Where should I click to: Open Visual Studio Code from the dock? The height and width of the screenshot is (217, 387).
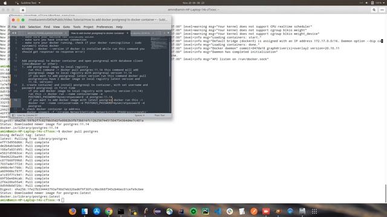click(218, 212)
